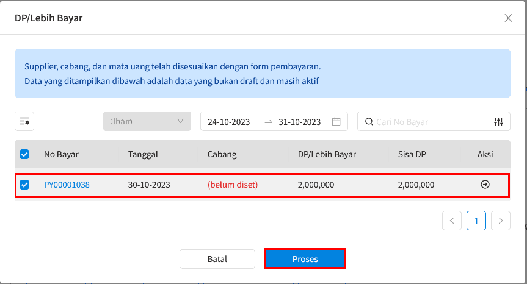Open the PY00001038 payment link
The image size is (527, 284).
(x=67, y=185)
